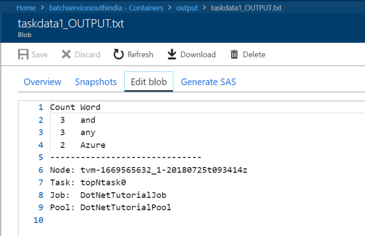Viewport: 365px width, 236px height.
Task: Click the Download arrow icon
Action: coord(172,54)
